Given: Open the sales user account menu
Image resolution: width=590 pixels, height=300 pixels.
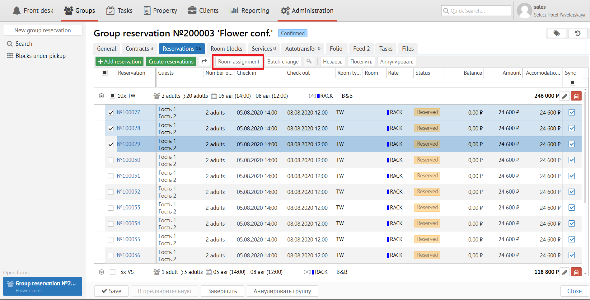Looking at the screenshot, I should point(551,11).
